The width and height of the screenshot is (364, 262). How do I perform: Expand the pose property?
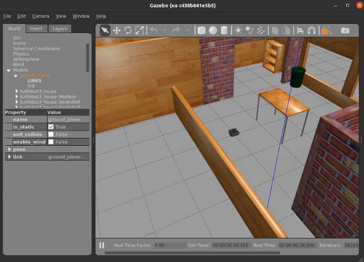(9, 149)
